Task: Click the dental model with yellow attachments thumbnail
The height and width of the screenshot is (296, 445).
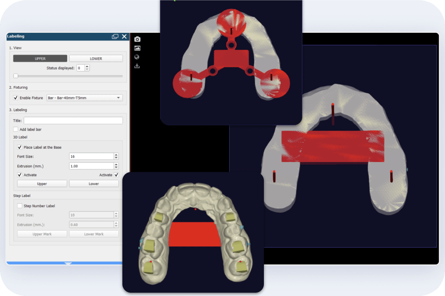Action: click(193, 233)
